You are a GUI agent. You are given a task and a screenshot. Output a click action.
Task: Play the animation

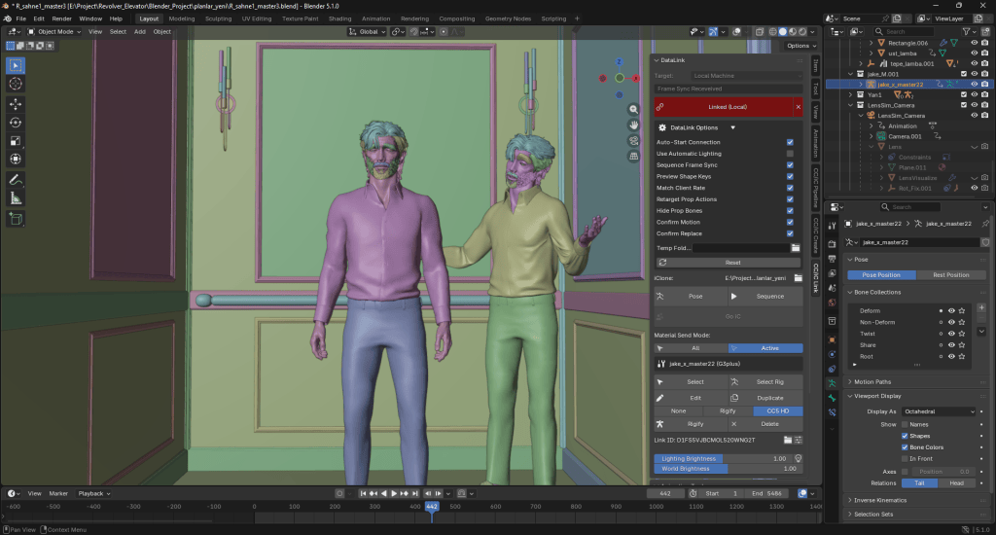(394, 494)
